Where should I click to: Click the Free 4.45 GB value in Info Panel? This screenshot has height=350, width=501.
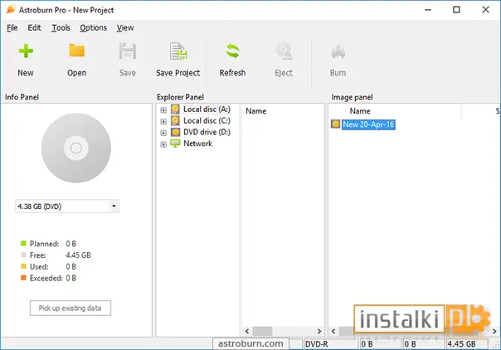click(x=78, y=255)
